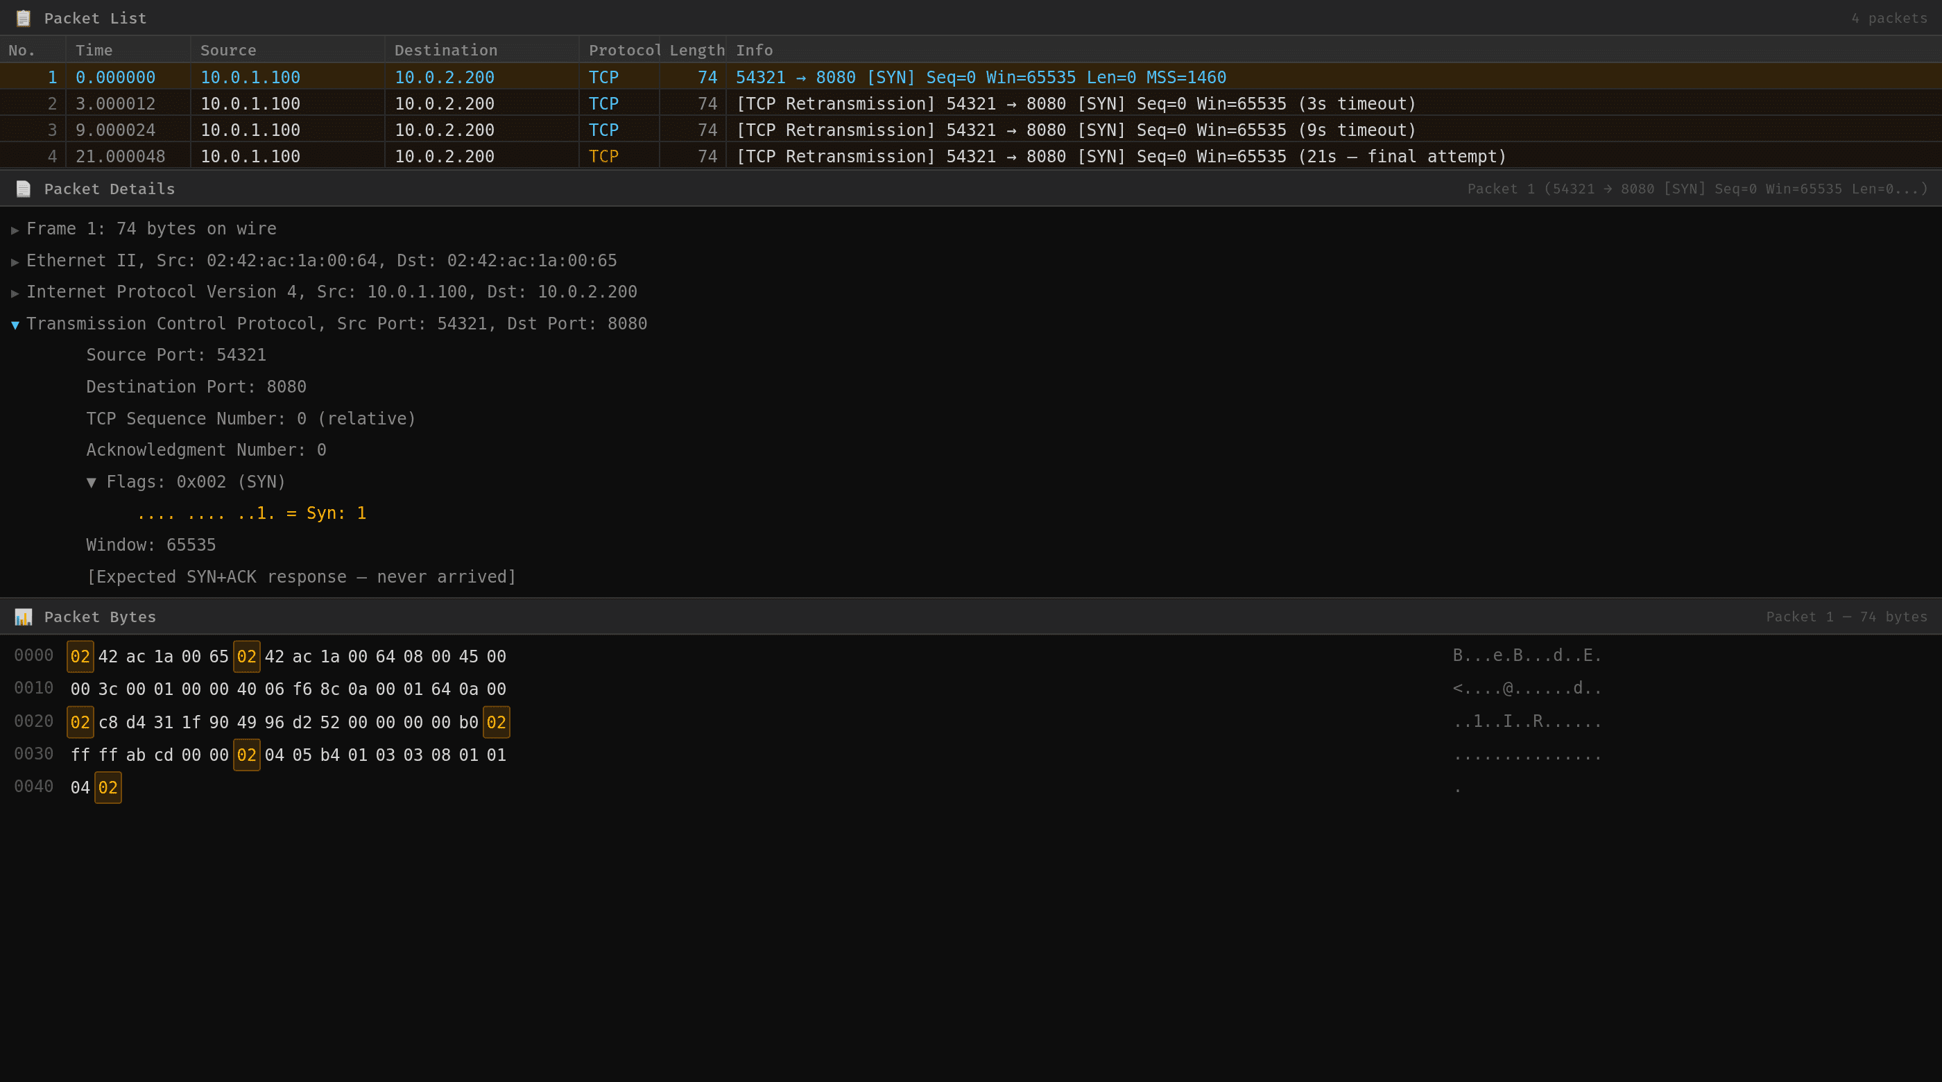Sort by the Time column header
This screenshot has height=1082, width=1942.
tap(128, 50)
